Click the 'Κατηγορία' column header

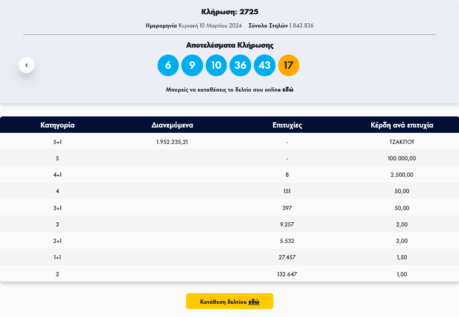(57, 125)
